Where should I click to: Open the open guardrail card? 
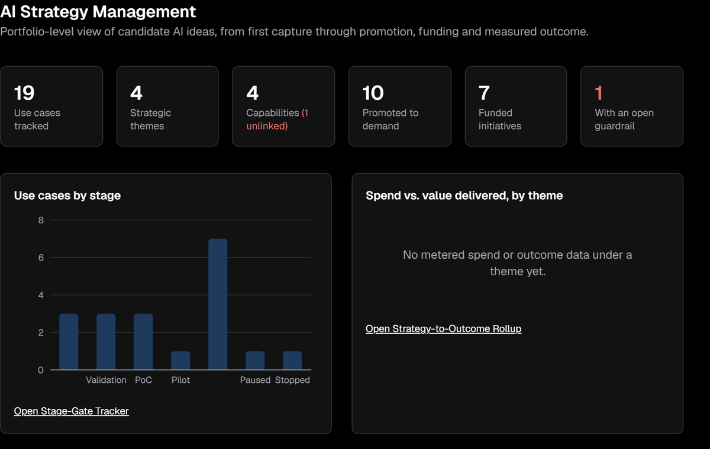click(632, 106)
